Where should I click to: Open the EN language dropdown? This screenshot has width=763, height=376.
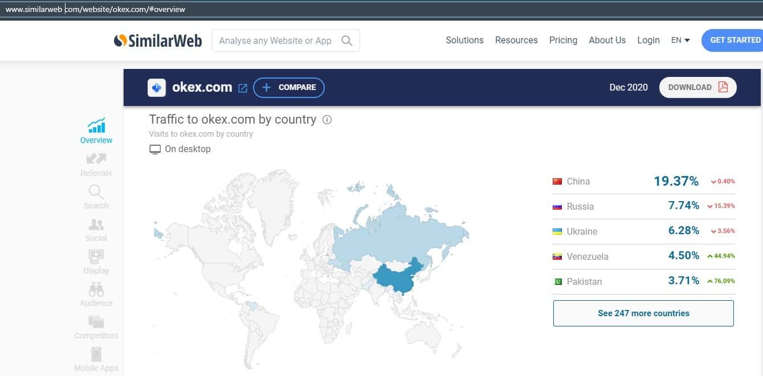coord(680,40)
